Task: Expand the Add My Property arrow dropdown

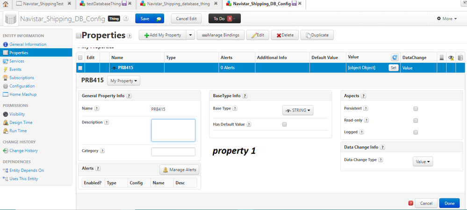Action: [191, 35]
